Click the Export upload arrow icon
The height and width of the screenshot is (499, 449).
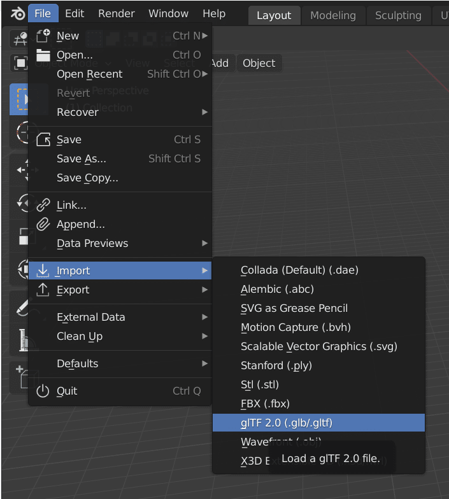coord(43,290)
